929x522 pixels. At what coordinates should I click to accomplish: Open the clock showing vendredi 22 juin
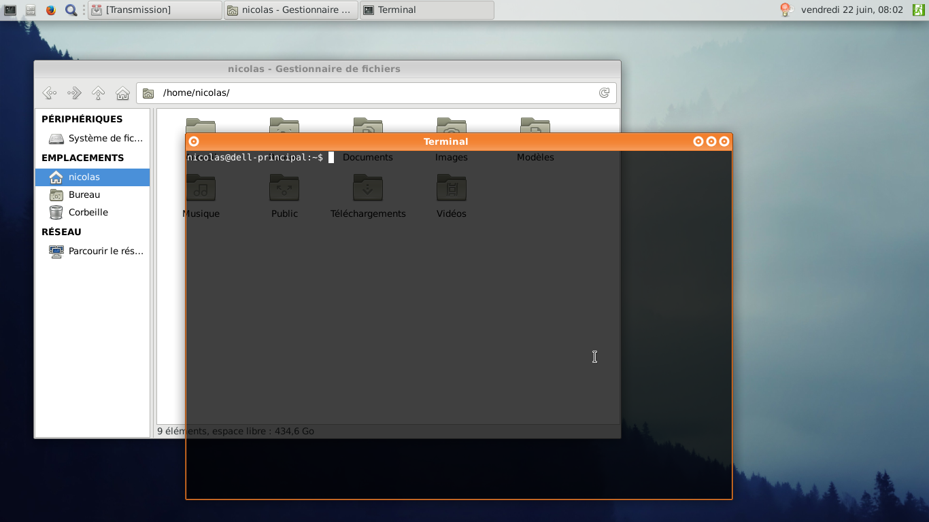pyautogui.click(x=852, y=10)
